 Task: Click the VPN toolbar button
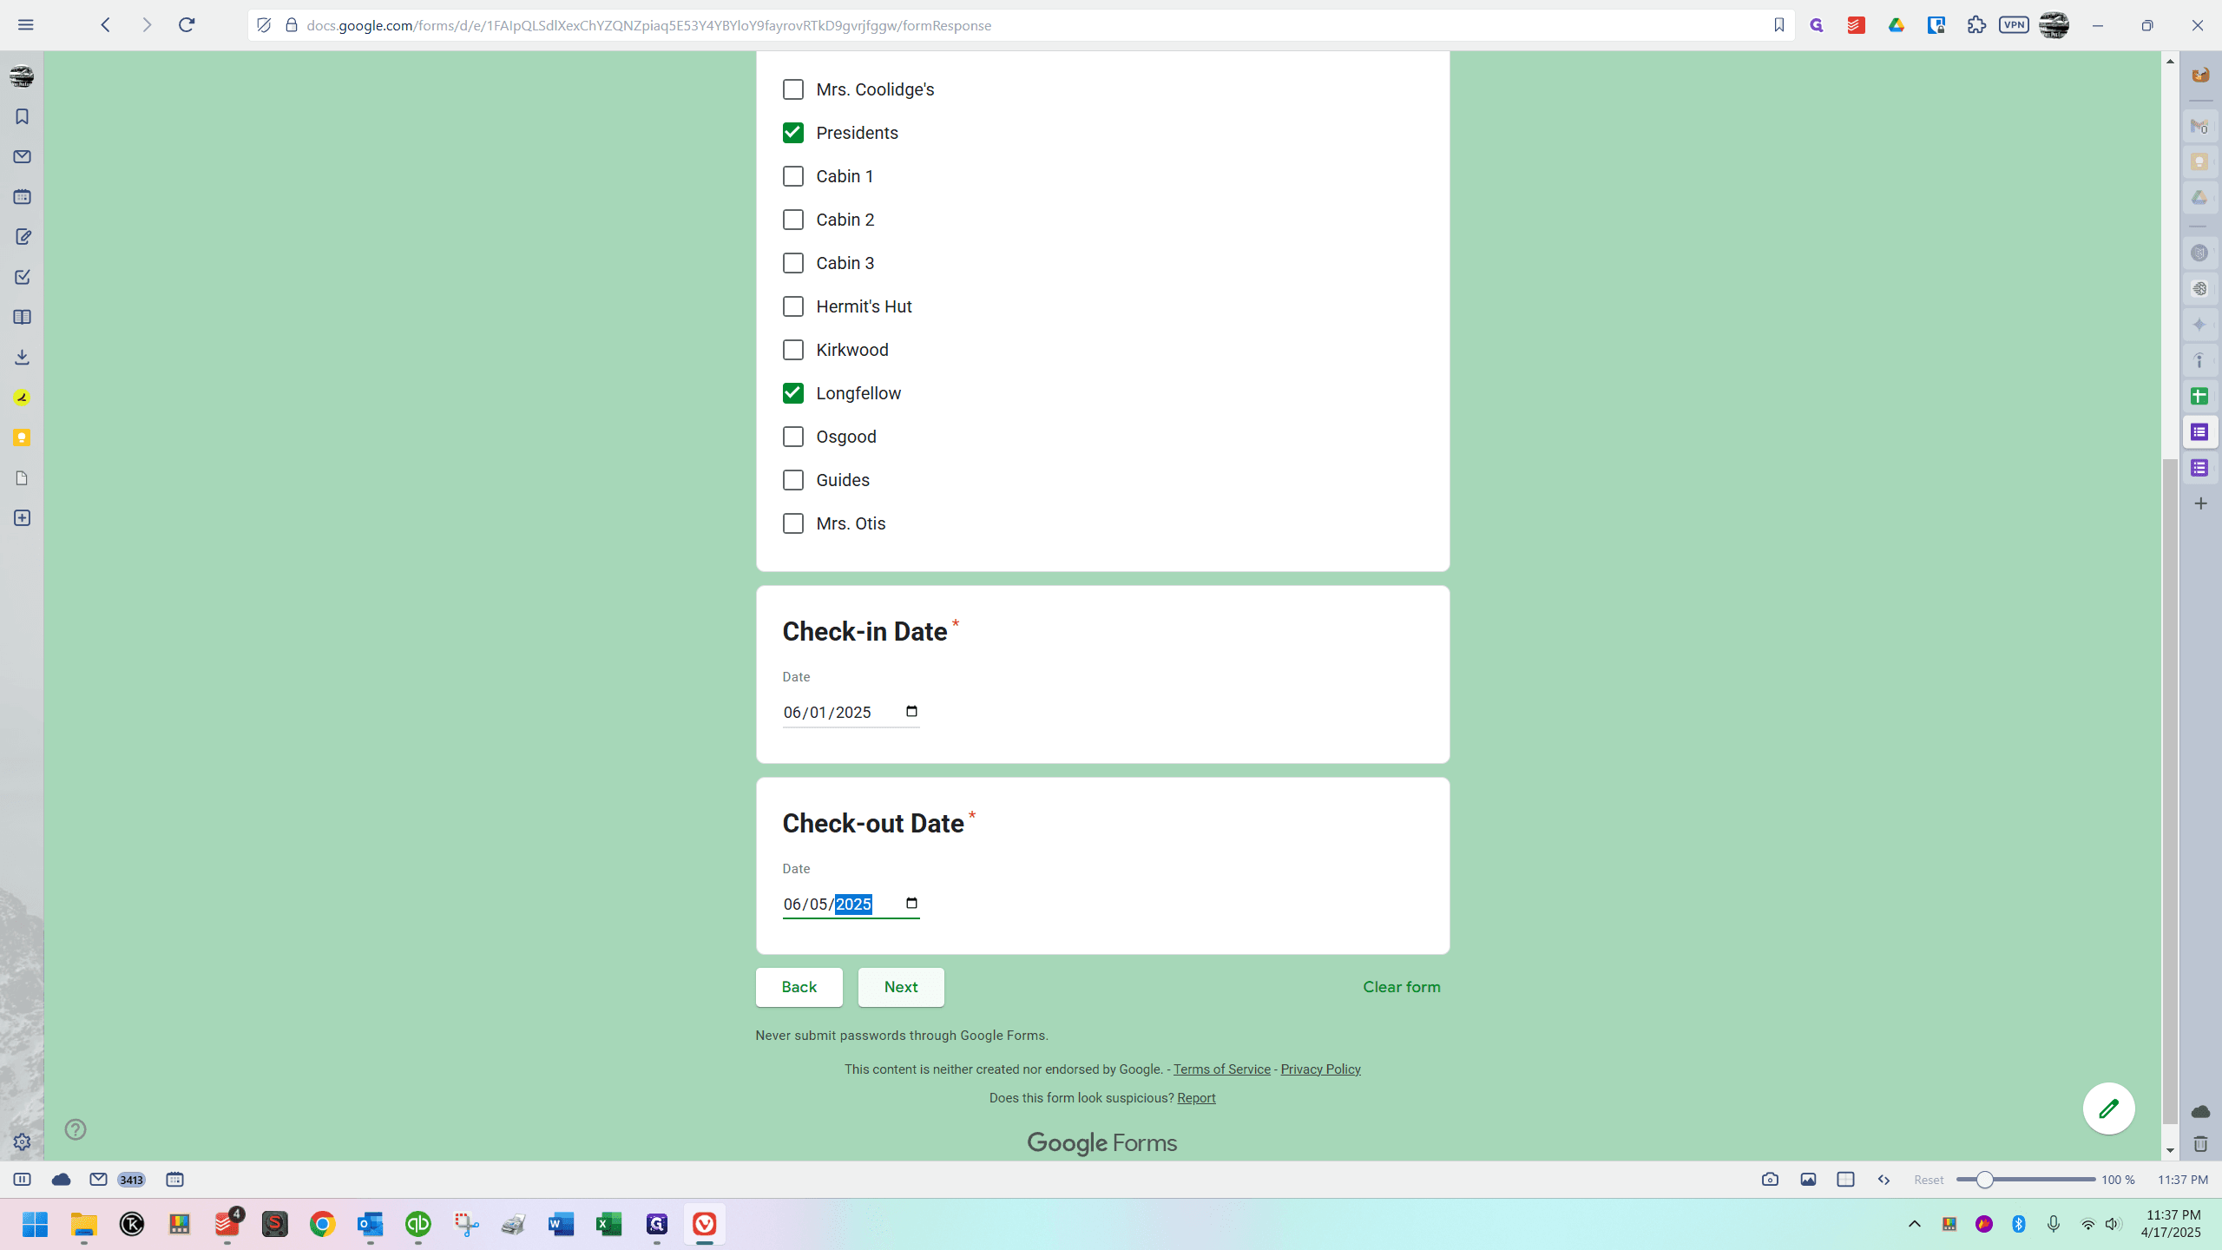coord(2014,25)
